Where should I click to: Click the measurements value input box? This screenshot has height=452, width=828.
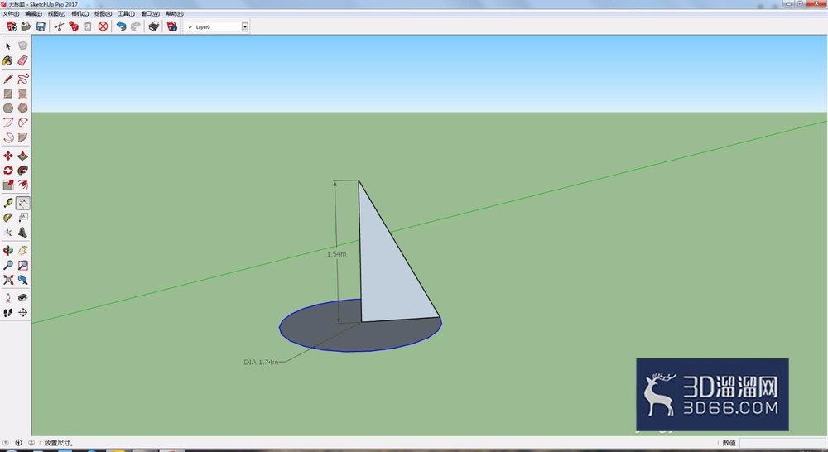(782, 443)
